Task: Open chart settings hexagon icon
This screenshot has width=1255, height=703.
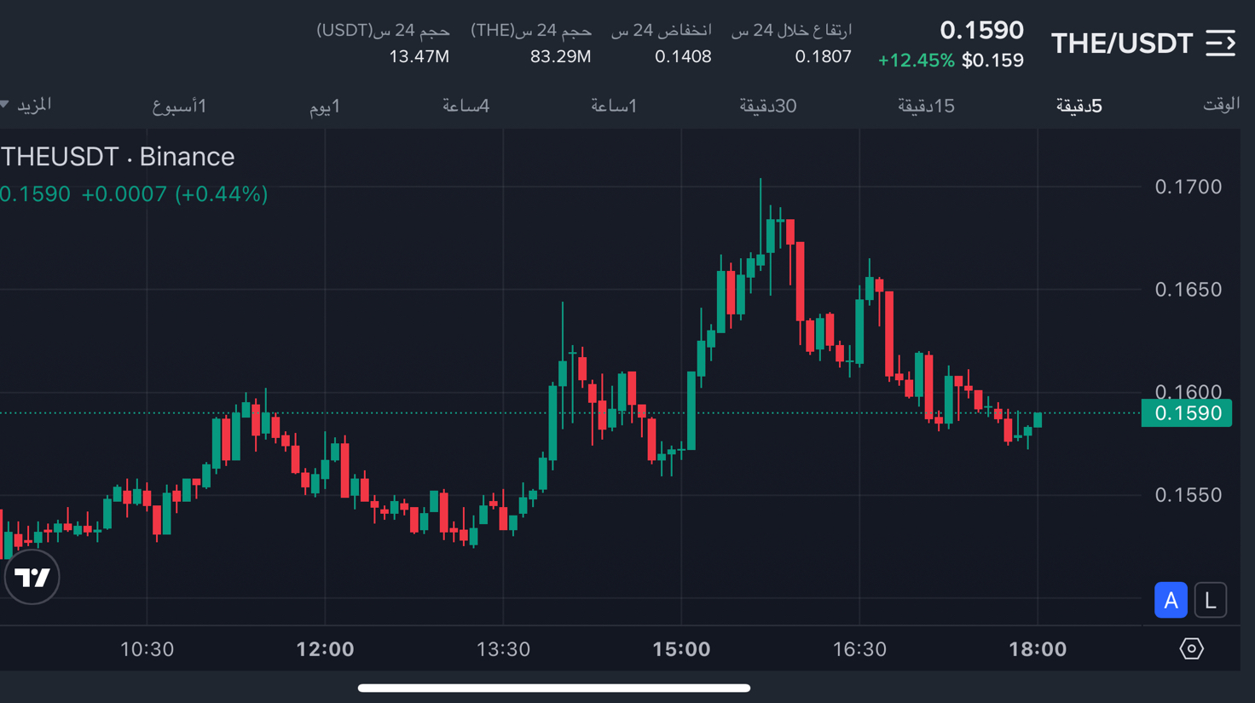Action: (1191, 649)
